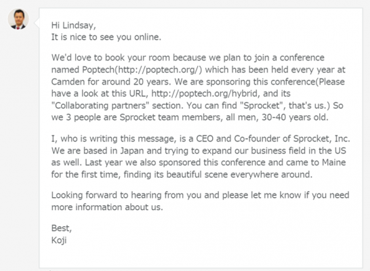Open the http://poptech.org/hybrid URL
The height and width of the screenshot is (271, 370).
[205, 93]
